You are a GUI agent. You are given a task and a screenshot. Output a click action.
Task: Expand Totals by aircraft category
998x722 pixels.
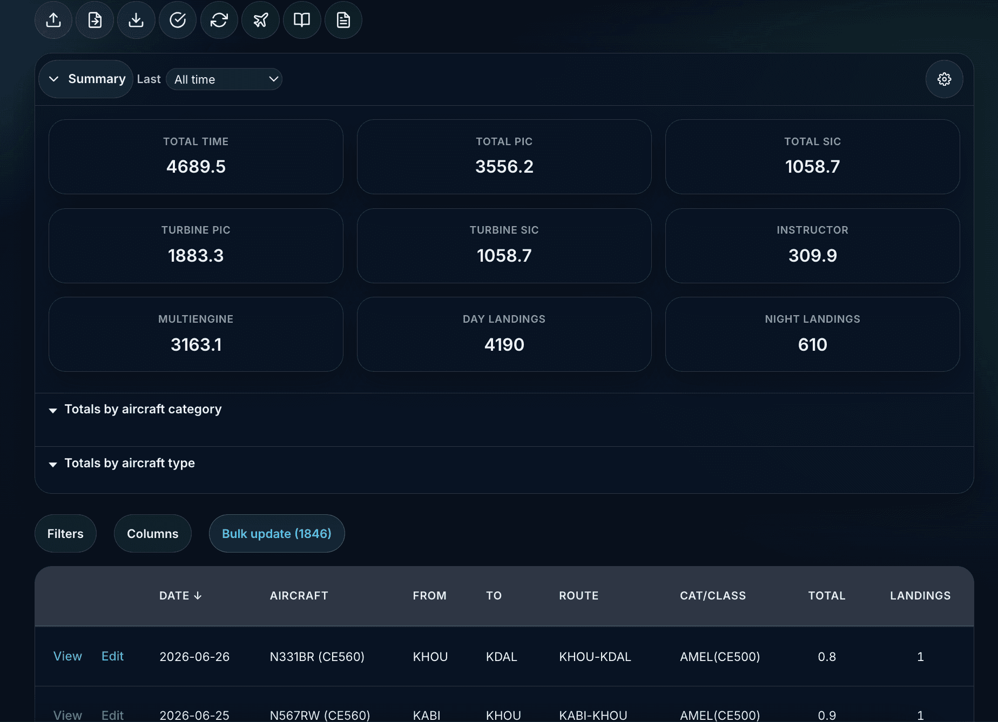[136, 410]
